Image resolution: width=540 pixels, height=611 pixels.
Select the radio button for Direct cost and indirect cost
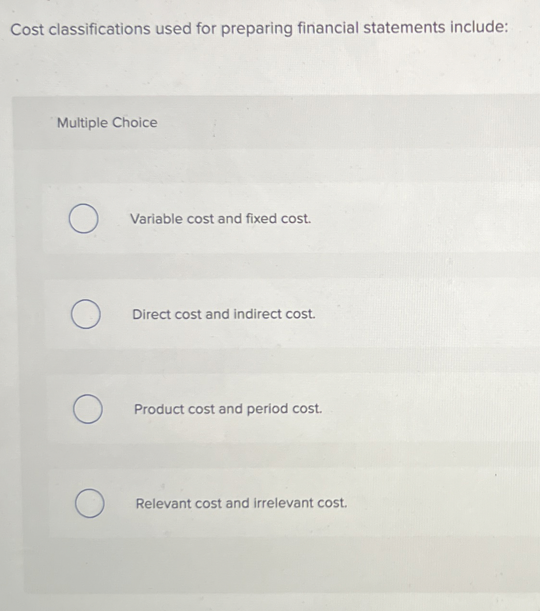coord(86,314)
